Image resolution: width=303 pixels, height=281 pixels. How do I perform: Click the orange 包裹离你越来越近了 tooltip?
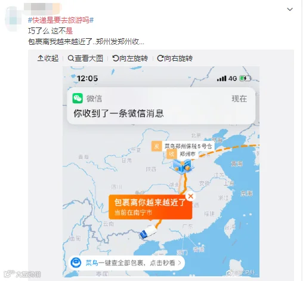[x=150, y=207]
